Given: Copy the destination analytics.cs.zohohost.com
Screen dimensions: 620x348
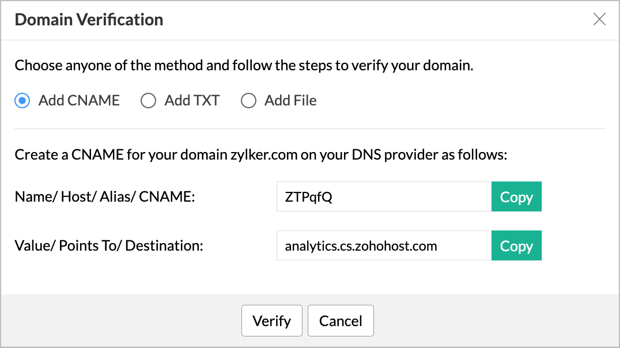Looking at the screenshot, I should tap(516, 245).
